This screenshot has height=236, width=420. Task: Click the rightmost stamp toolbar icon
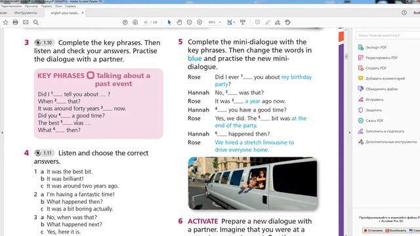coord(287,22)
